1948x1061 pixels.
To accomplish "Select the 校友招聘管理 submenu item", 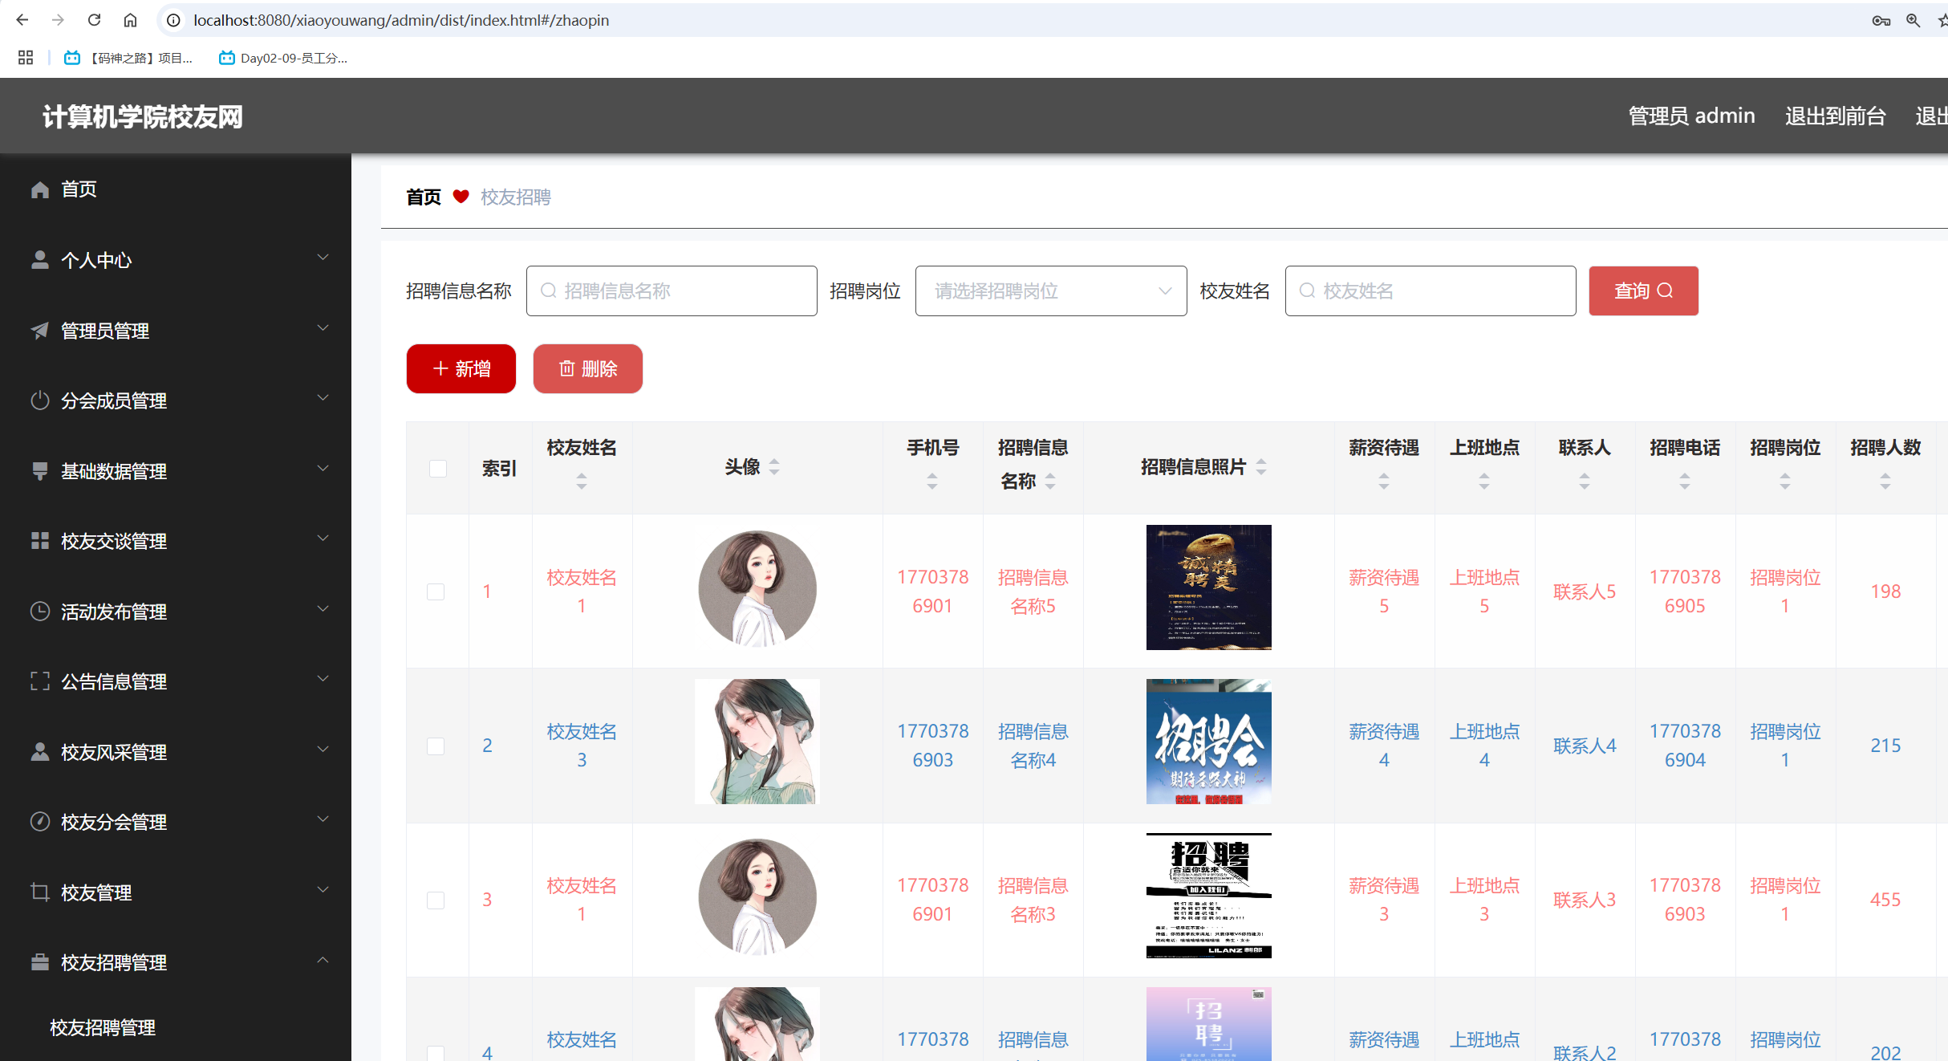I will tap(103, 1027).
